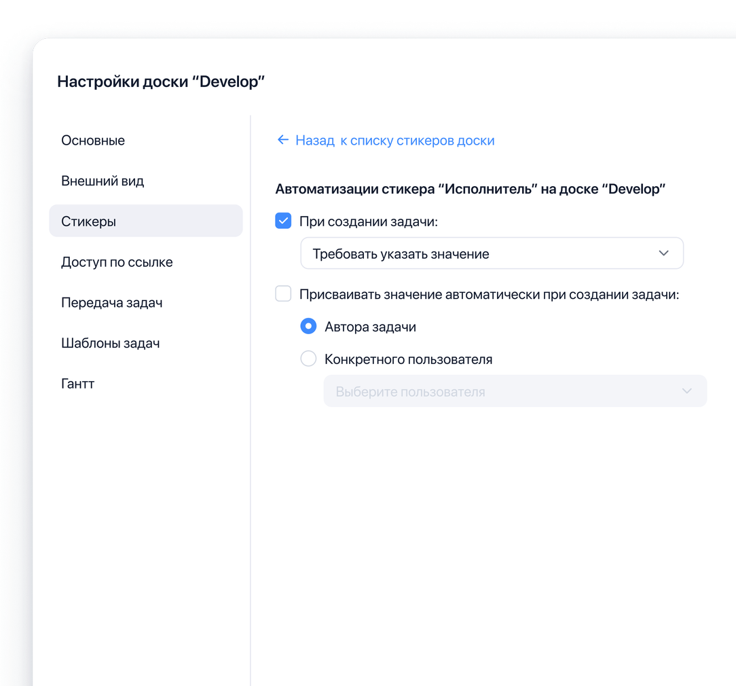
Task: Open the "Шаблоны задач" section
Action: pyautogui.click(x=111, y=343)
